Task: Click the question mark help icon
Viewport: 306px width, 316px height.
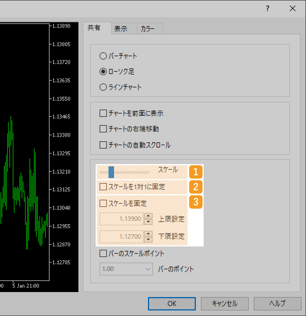Action: (x=268, y=8)
